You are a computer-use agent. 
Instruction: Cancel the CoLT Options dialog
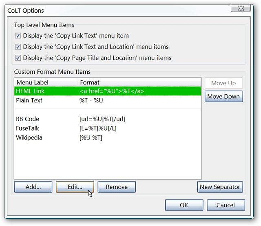point(226,205)
